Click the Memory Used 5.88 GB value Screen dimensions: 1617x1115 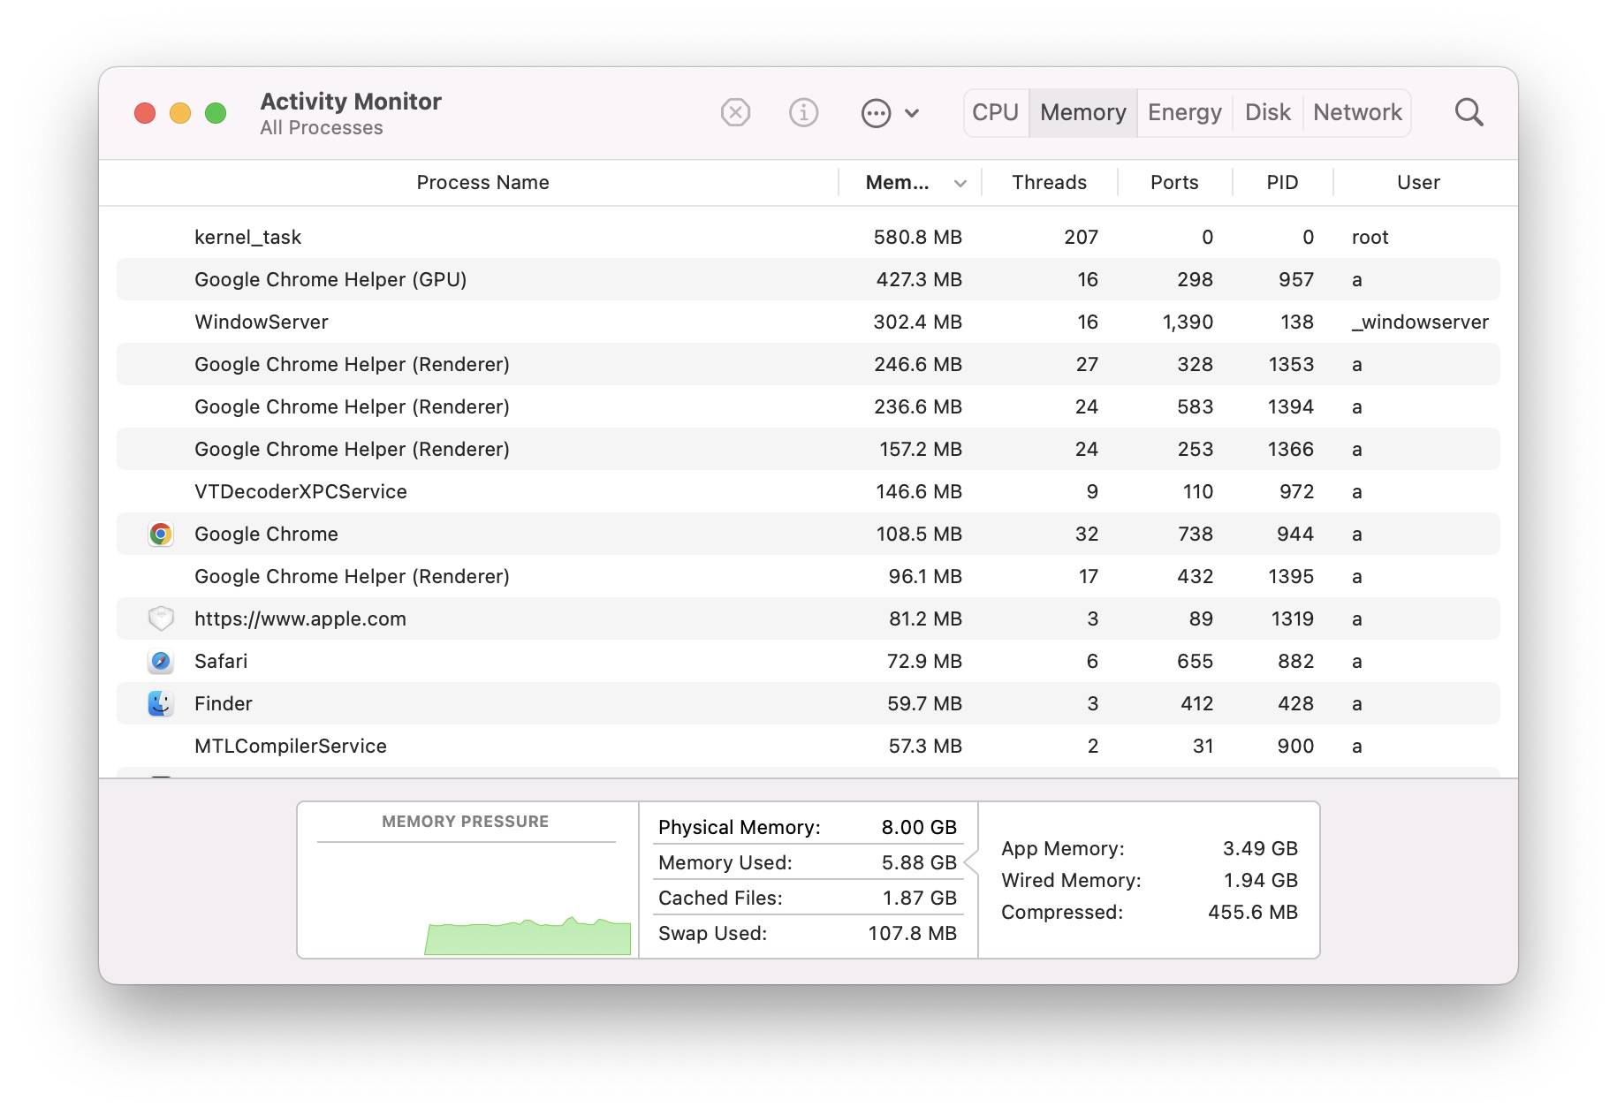coord(919,862)
